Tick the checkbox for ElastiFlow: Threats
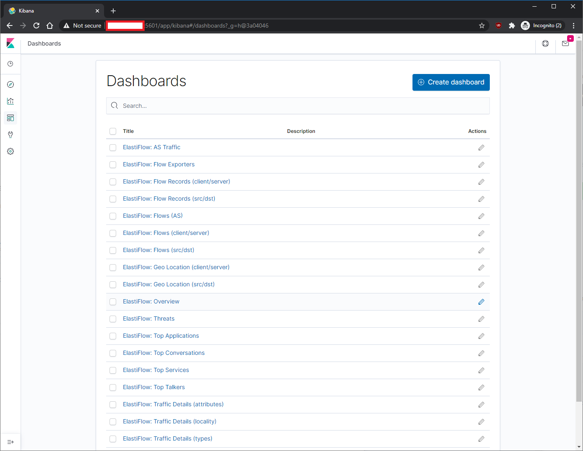The width and height of the screenshot is (583, 451). (113, 319)
